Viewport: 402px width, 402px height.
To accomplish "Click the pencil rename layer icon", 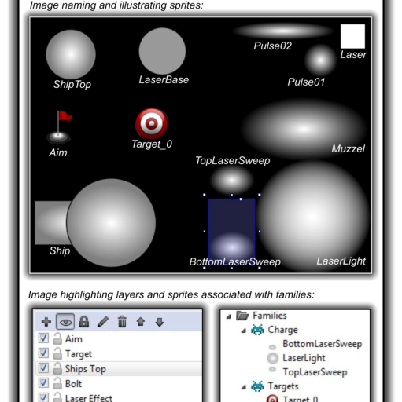I will 103,322.
